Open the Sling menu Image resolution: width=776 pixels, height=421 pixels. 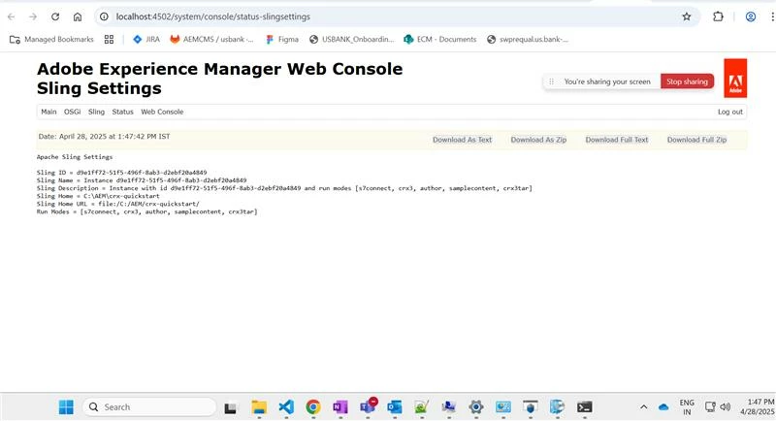pyautogui.click(x=96, y=112)
